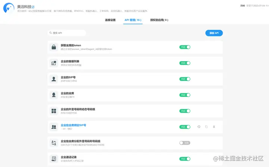Select the API 管理(15) tab
Screen dimensions: 269x167
point(133,20)
